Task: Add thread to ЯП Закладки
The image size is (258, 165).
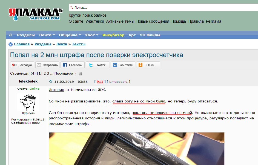Action: coord(22,65)
